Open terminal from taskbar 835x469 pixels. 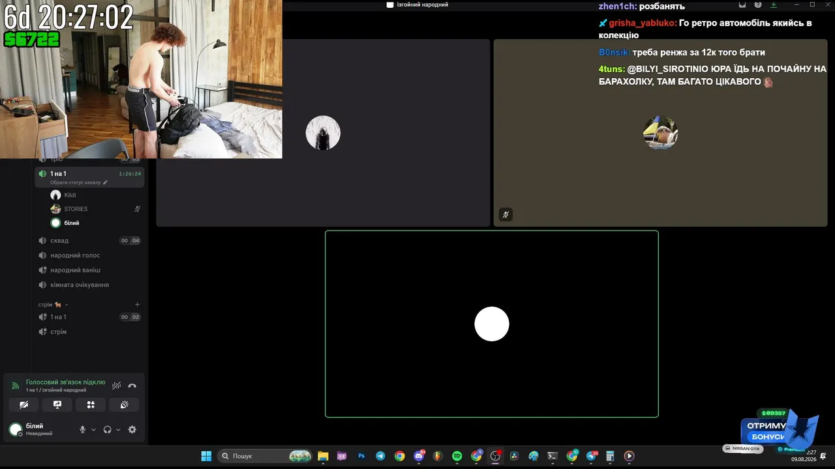(553, 456)
